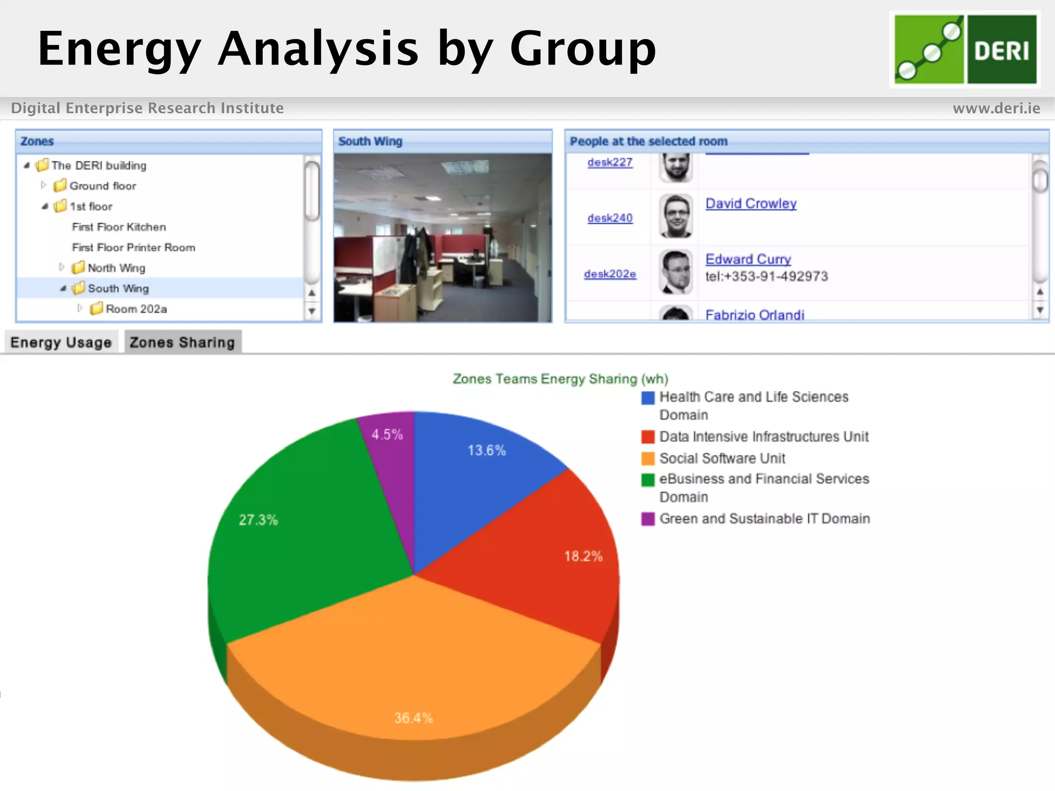Screen dimensions: 1055x791
Task: Collapse the 1st floor tree node
Action: click(45, 207)
